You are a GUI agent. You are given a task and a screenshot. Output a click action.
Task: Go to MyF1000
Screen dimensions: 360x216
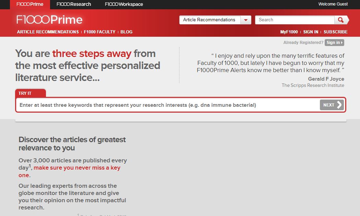point(289,32)
